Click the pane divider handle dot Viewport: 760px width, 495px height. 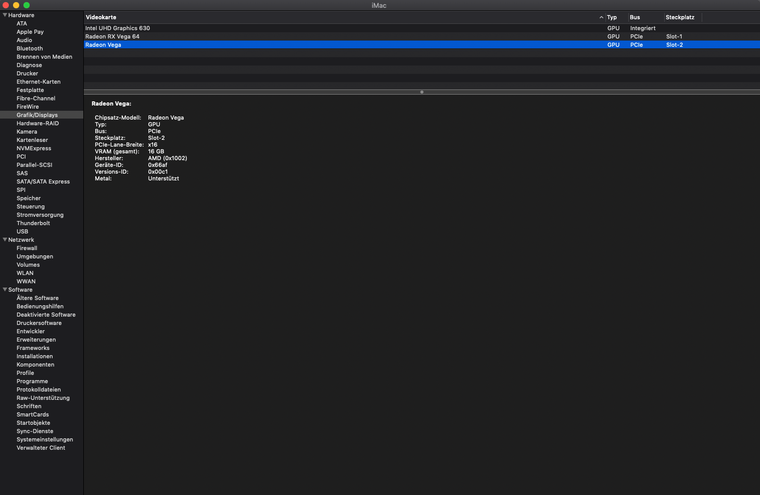click(422, 92)
